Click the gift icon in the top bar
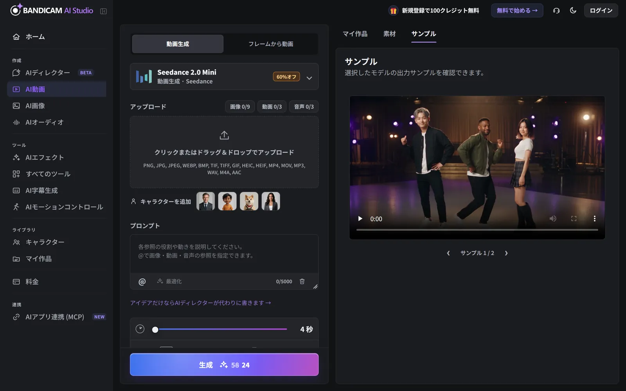The height and width of the screenshot is (391, 626). click(x=393, y=11)
